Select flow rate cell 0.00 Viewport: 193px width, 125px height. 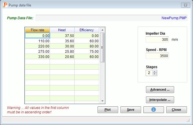(37, 36)
